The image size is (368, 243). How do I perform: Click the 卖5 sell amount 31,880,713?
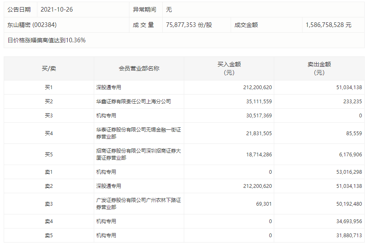(347, 236)
